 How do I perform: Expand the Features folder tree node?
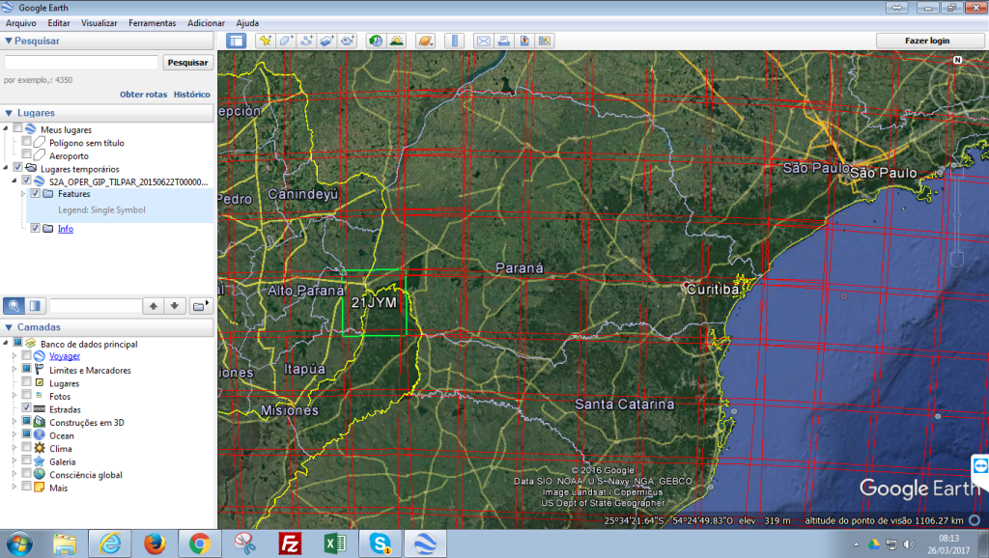23,193
